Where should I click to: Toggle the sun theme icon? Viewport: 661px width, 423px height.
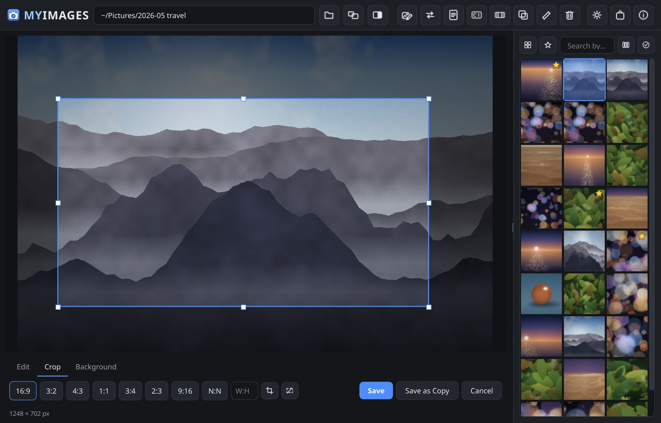coord(597,15)
